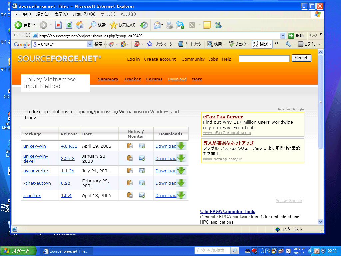Screen dimensions: 341x256
Task: Open the ファイル(F) menu
Action: click(23, 14)
